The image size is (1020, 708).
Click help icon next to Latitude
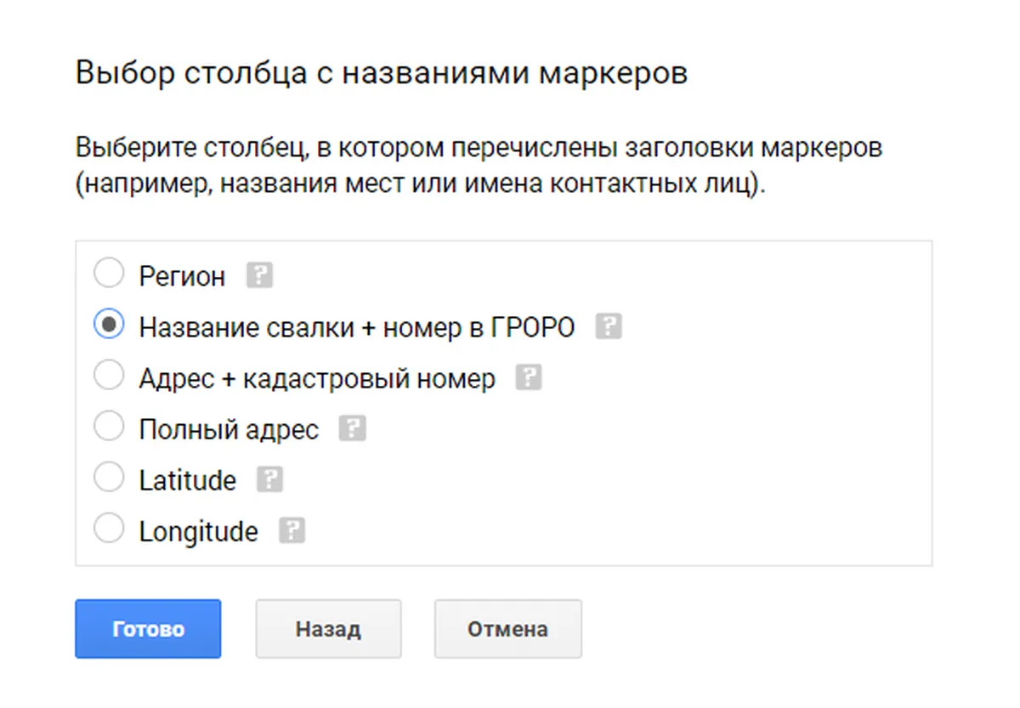point(269,480)
